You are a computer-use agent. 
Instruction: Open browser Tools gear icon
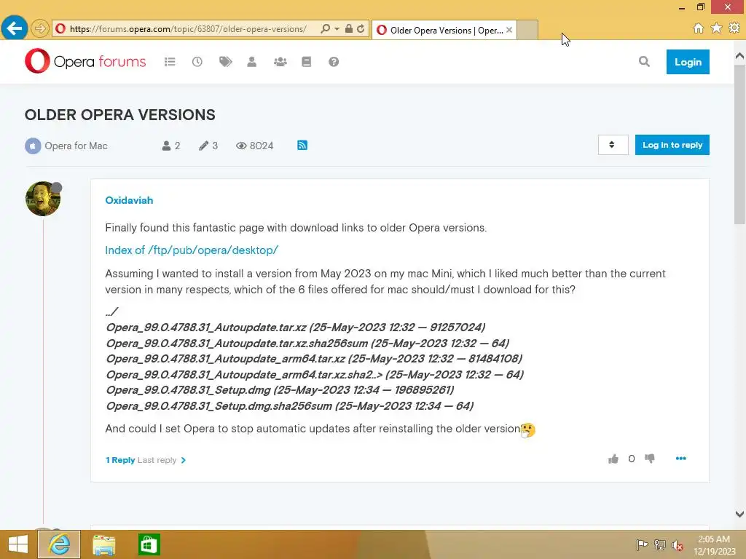coord(734,28)
